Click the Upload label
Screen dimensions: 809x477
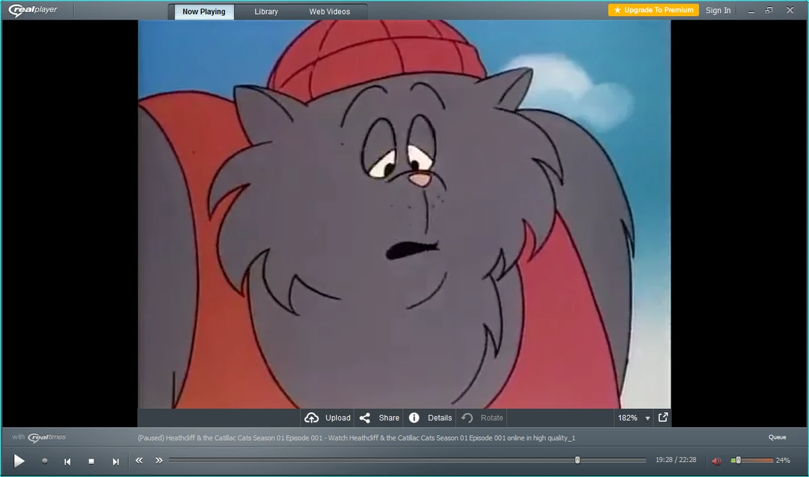click(x=338, y=418)
